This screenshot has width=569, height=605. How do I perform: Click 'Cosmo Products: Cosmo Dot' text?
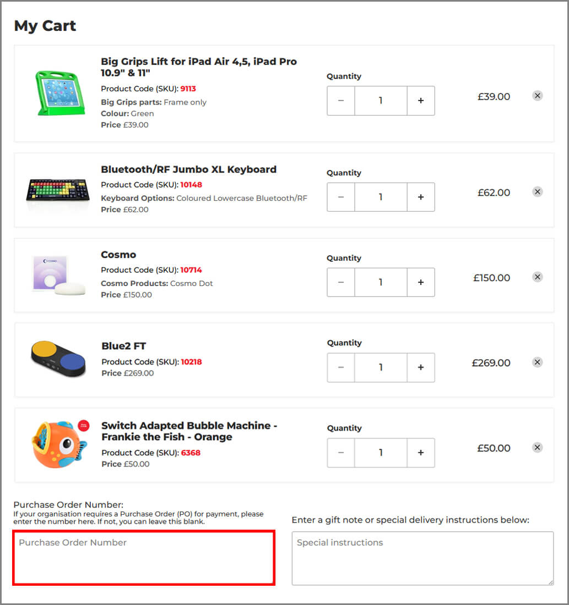156,284
